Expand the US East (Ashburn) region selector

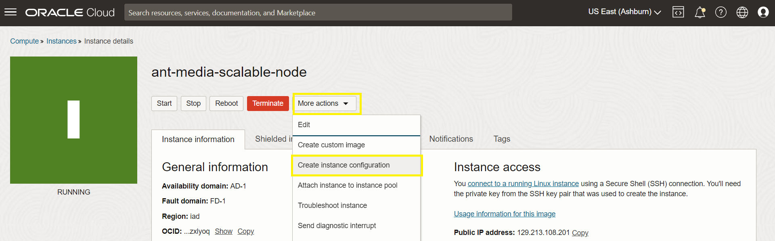[624, 12]
